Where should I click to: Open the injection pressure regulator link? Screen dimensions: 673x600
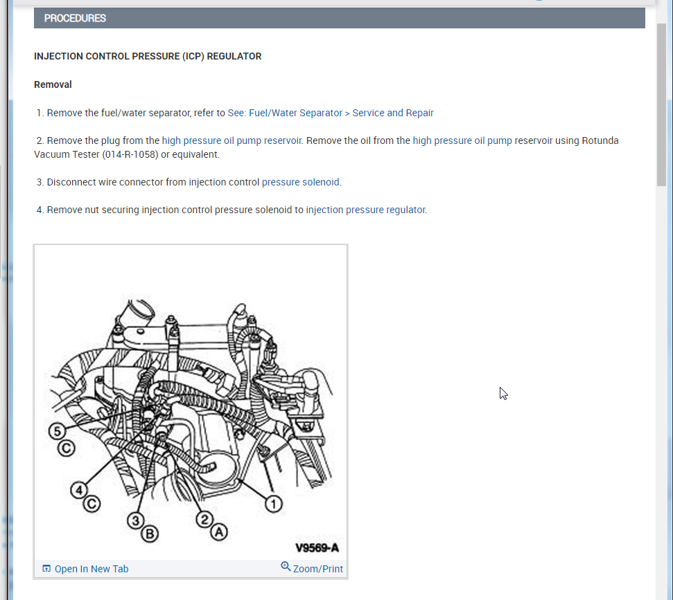coord(366,210)
